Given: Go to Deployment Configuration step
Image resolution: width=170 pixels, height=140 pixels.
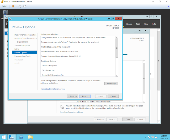Looking at the screenshot, I should point(25,35).
